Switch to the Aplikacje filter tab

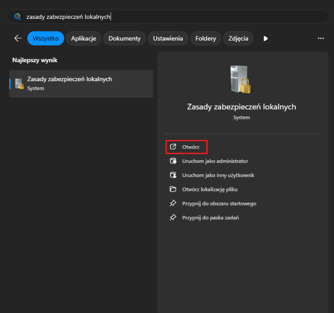pos(83,38)
